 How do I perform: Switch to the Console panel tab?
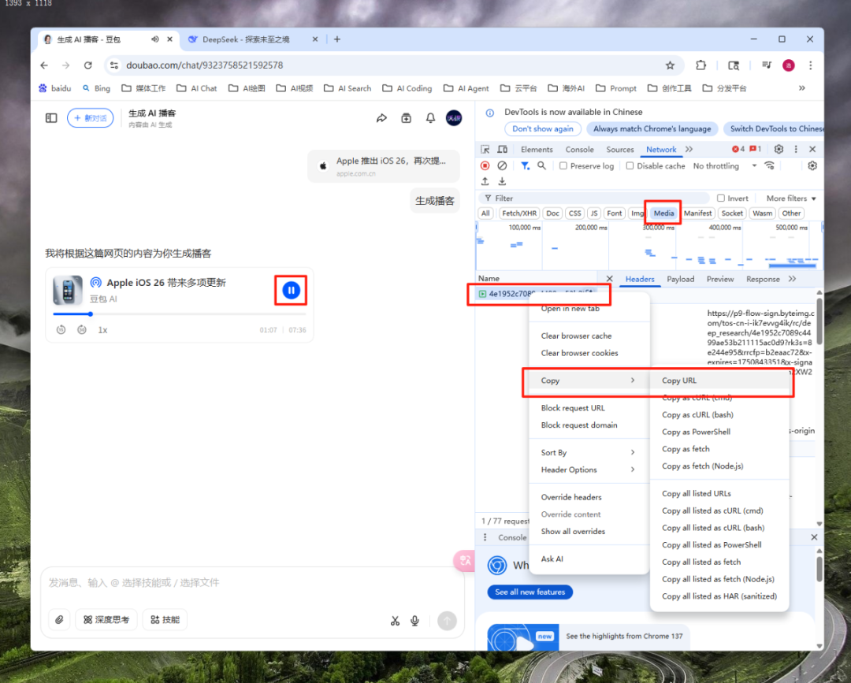580,149
